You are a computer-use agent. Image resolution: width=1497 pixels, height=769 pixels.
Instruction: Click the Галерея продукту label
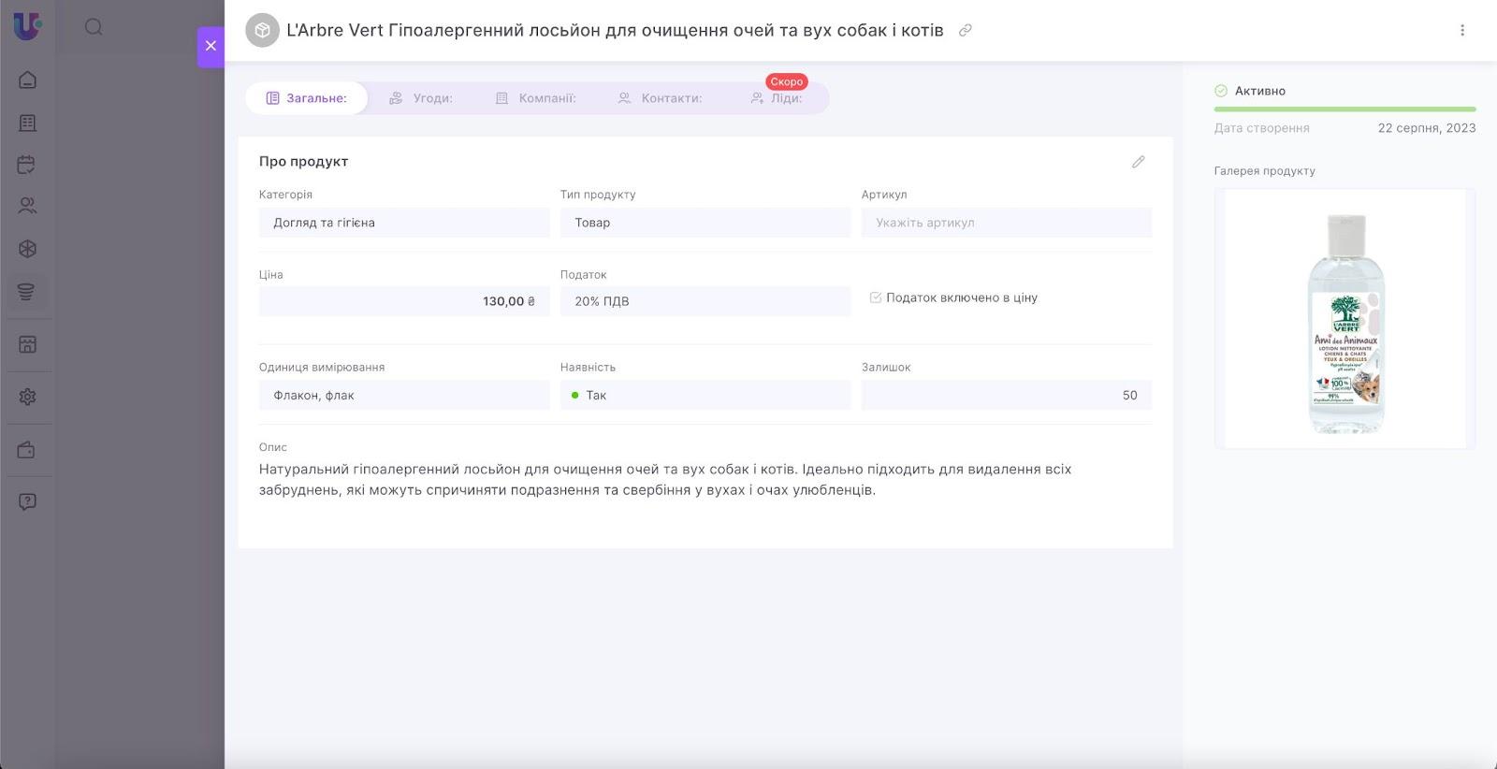coord(1265,171)
